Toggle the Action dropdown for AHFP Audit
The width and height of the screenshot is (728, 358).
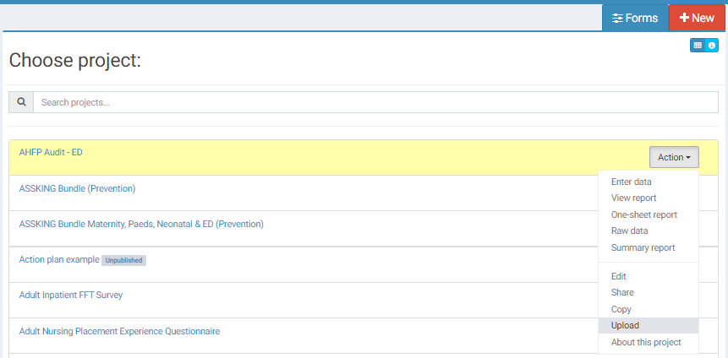(674, 157)
